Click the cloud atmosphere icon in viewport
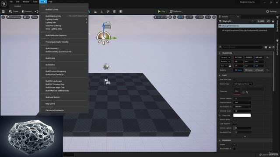 tap(108, 25)
